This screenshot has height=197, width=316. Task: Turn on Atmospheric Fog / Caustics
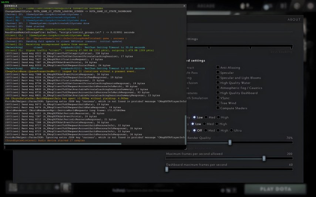pos(218,88)
